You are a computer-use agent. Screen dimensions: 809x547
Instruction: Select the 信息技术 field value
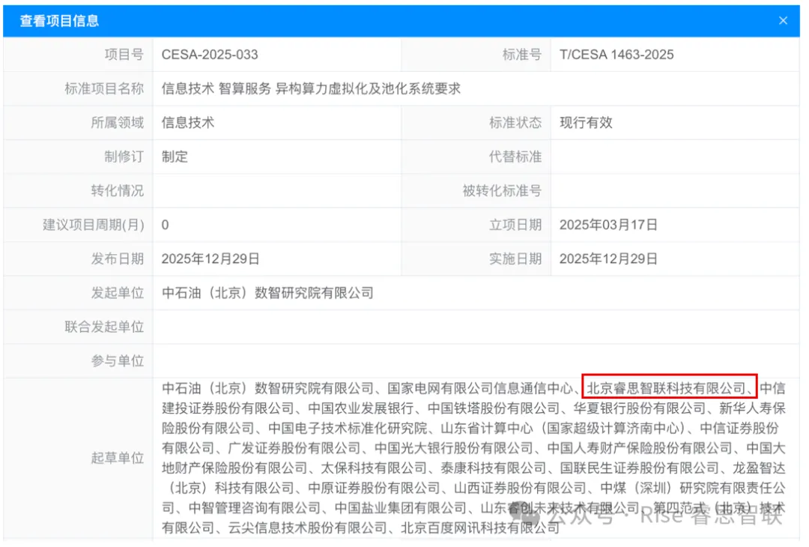(x=188, y=123)
